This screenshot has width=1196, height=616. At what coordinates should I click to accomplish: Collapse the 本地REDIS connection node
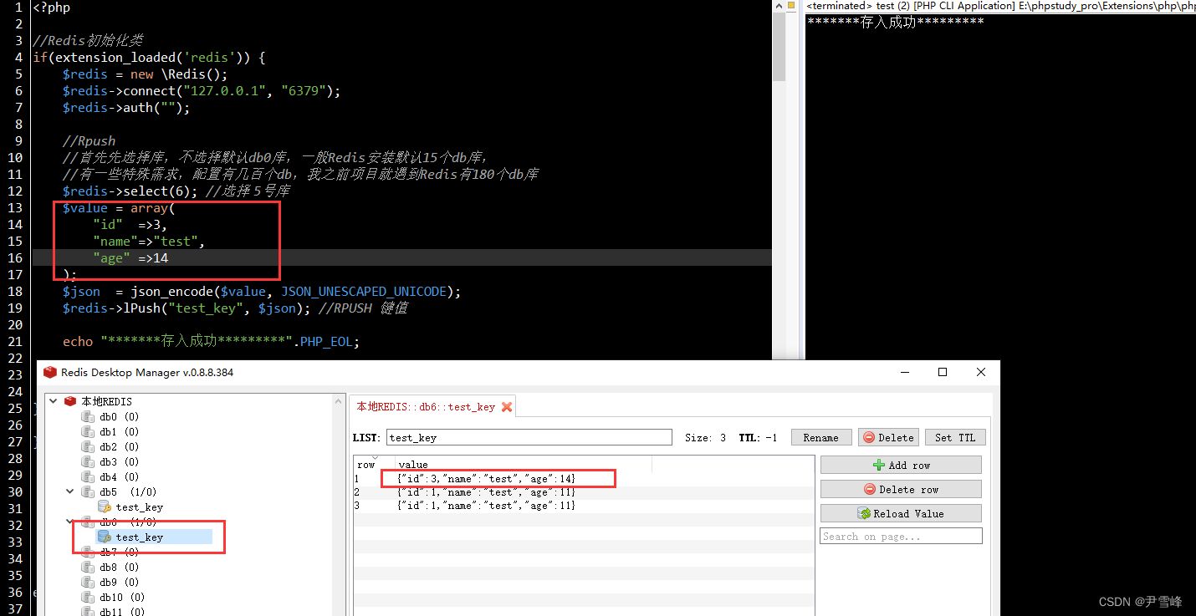(54, 402)
